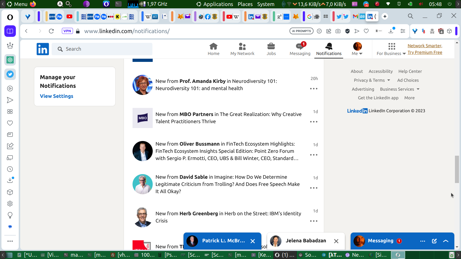The height and width of the screenshot is (259, 461).
Task: Open sidebar three-dot setup menu
Action: tap(10, 241)
